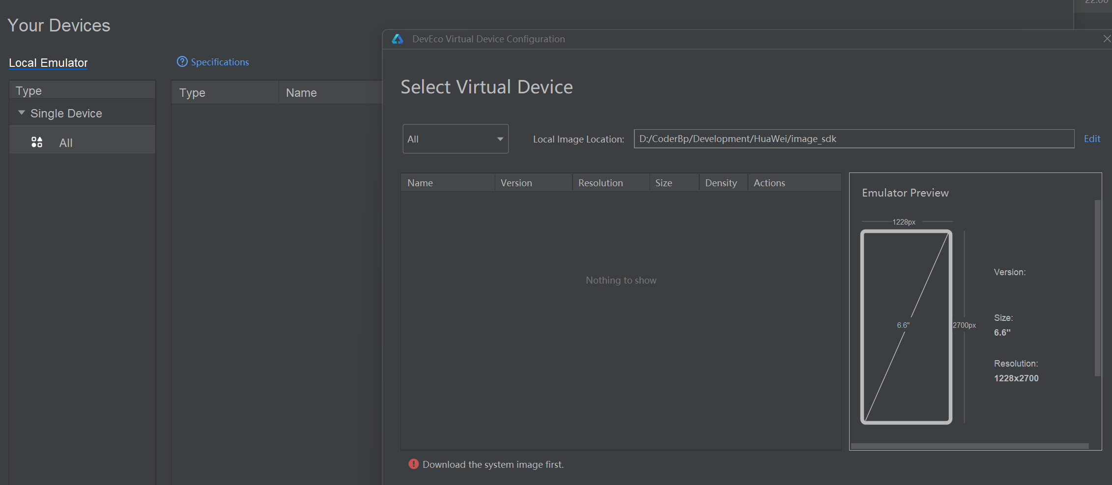Screen dimensions: 1112x485
Task: Click the Local Image Location path field
Action: coord(854,139)
